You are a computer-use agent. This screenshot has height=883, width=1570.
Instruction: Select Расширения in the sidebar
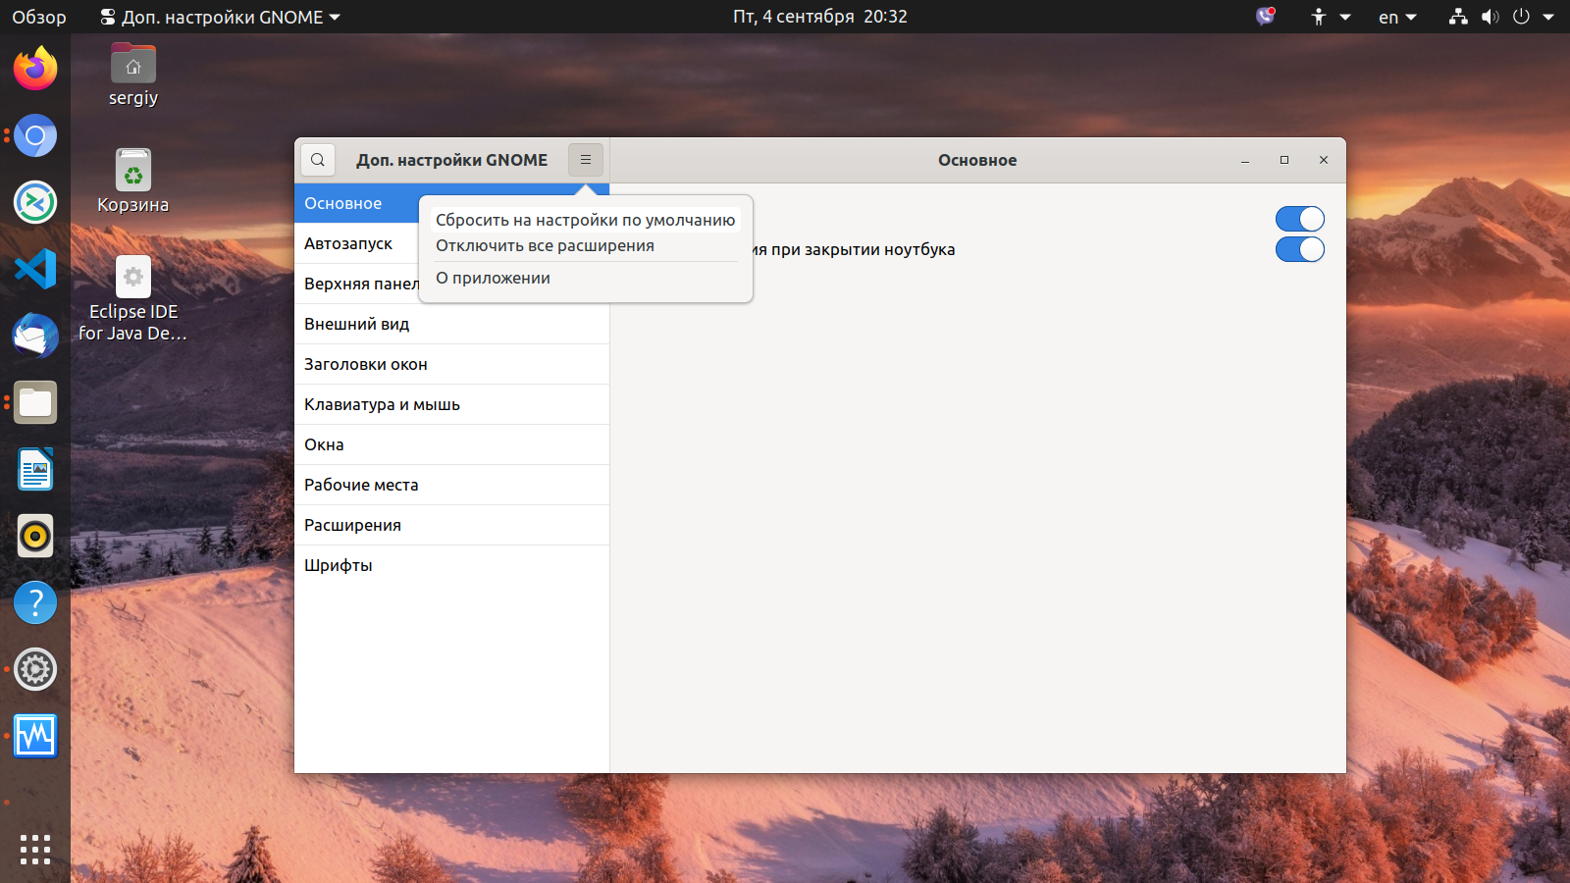451,525
